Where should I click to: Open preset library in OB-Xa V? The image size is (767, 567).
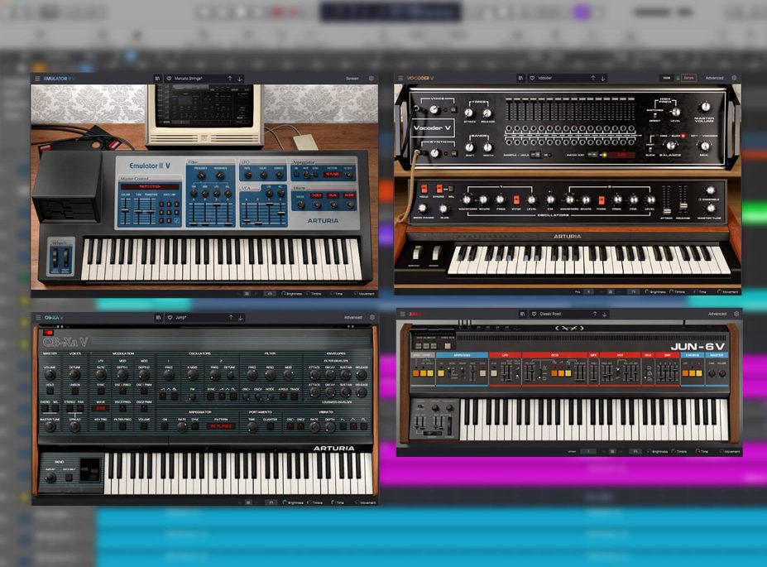[158, 318]
